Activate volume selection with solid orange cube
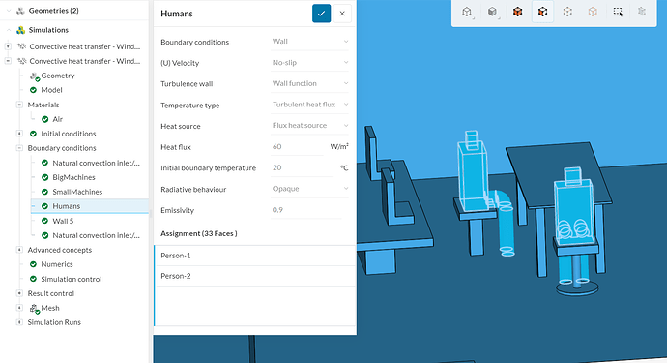The image size is (667, 363). point(517,12)
